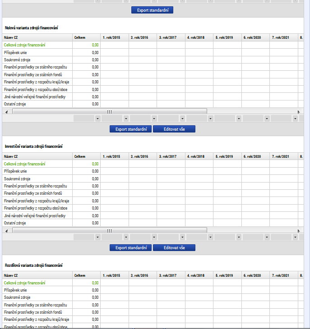Click the scroll-right arrow of the Nulová varianta table
Screen dimensions: 310x329
coord(299,112)
